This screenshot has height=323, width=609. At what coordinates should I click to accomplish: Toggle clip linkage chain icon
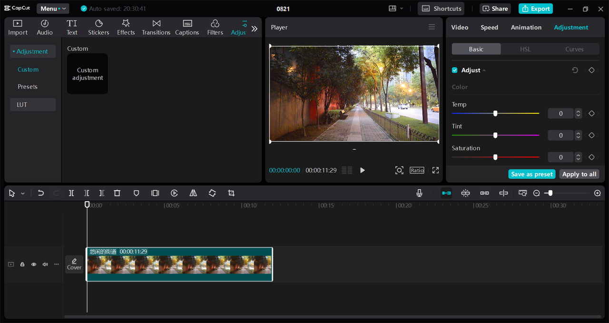484,193
